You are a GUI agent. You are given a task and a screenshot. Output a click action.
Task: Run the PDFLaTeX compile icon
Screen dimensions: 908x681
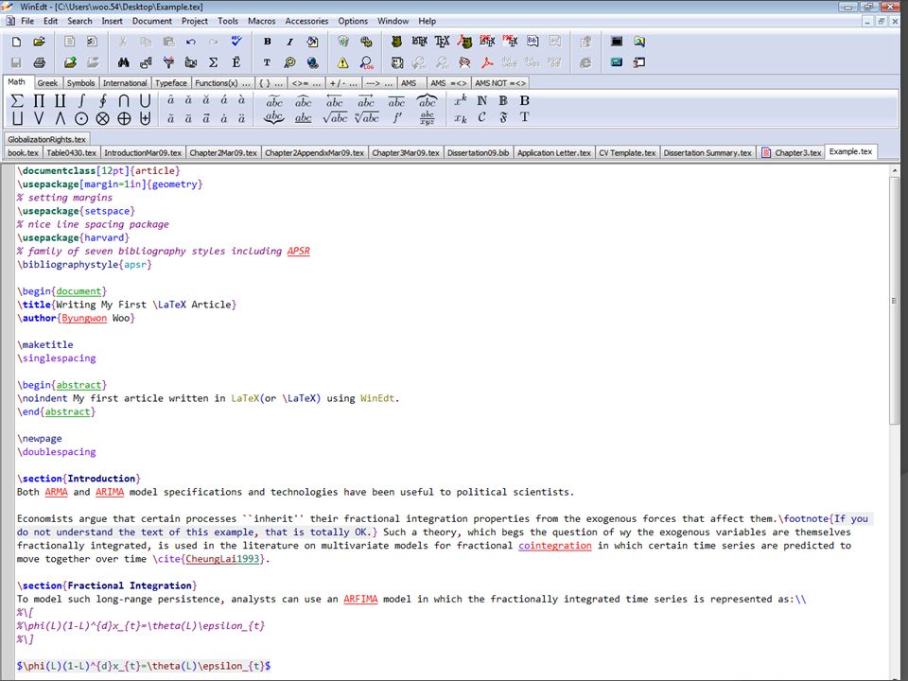[x=487, y=42]
